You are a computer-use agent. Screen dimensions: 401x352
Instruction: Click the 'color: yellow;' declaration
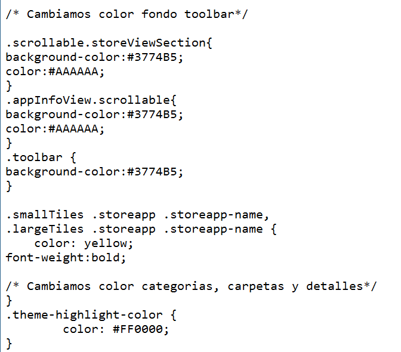point(84,243)
